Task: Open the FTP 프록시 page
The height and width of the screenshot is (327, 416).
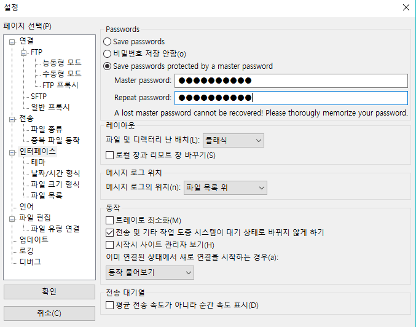Action: pyautogui.click(x=60, y=85)
